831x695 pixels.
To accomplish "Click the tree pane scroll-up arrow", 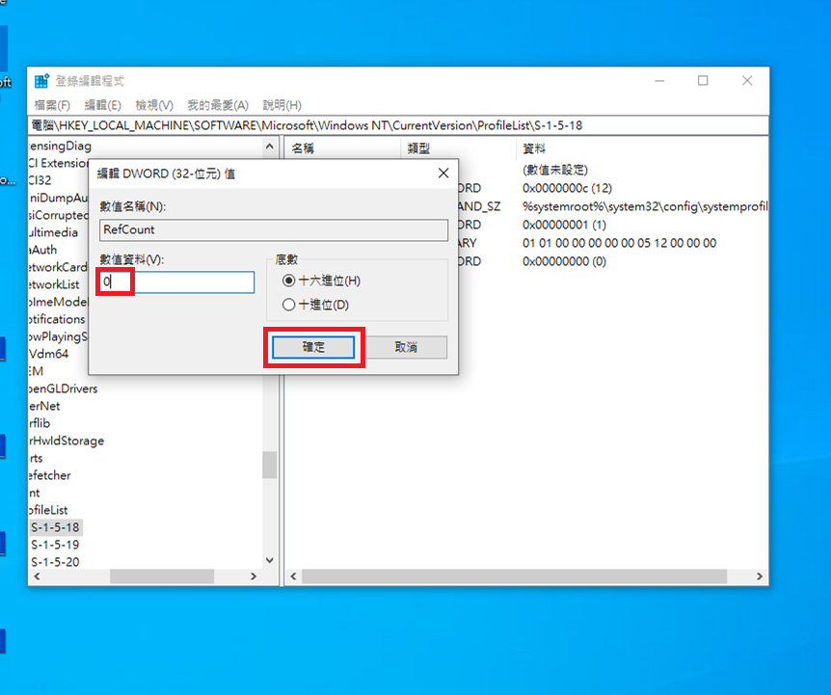I will (270, 147).
